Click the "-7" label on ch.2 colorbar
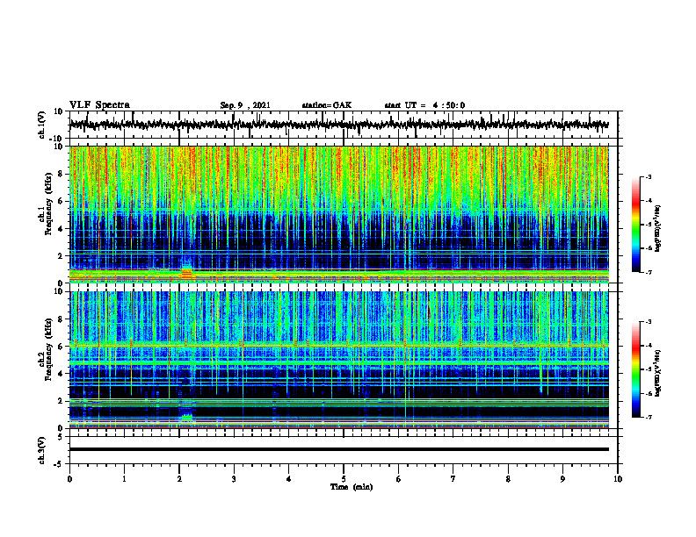Viewport: 696px width, 537px height. tap(648, 417)
